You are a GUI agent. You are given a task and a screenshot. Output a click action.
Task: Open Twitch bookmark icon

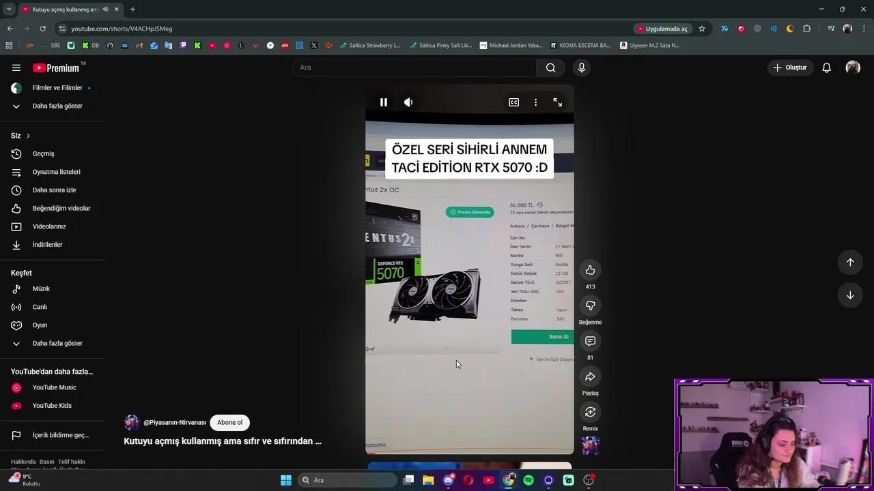(x=183, y=46)
